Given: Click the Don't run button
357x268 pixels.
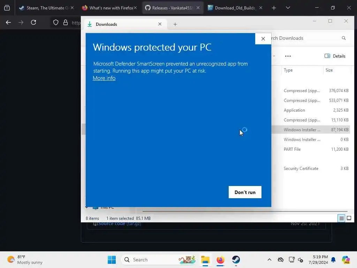Looking at the screenshot, I should [x=245, y=192].
